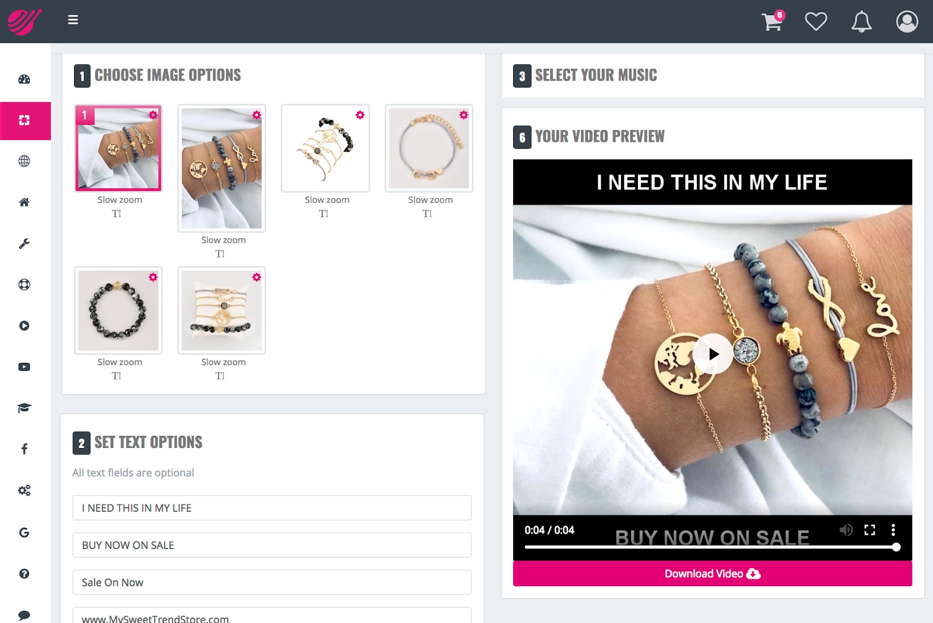Click the globe icon in sidebar

click(24, 161)
